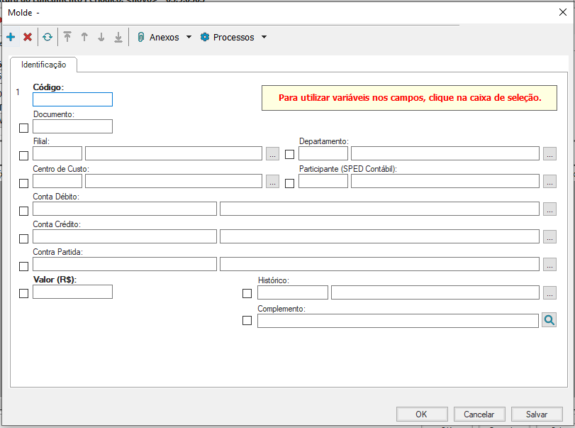The height and width of the screenshot is (428, 575).
Task: Select the Identificação tab
Action: pyautogui.click(x=44, y=65)
